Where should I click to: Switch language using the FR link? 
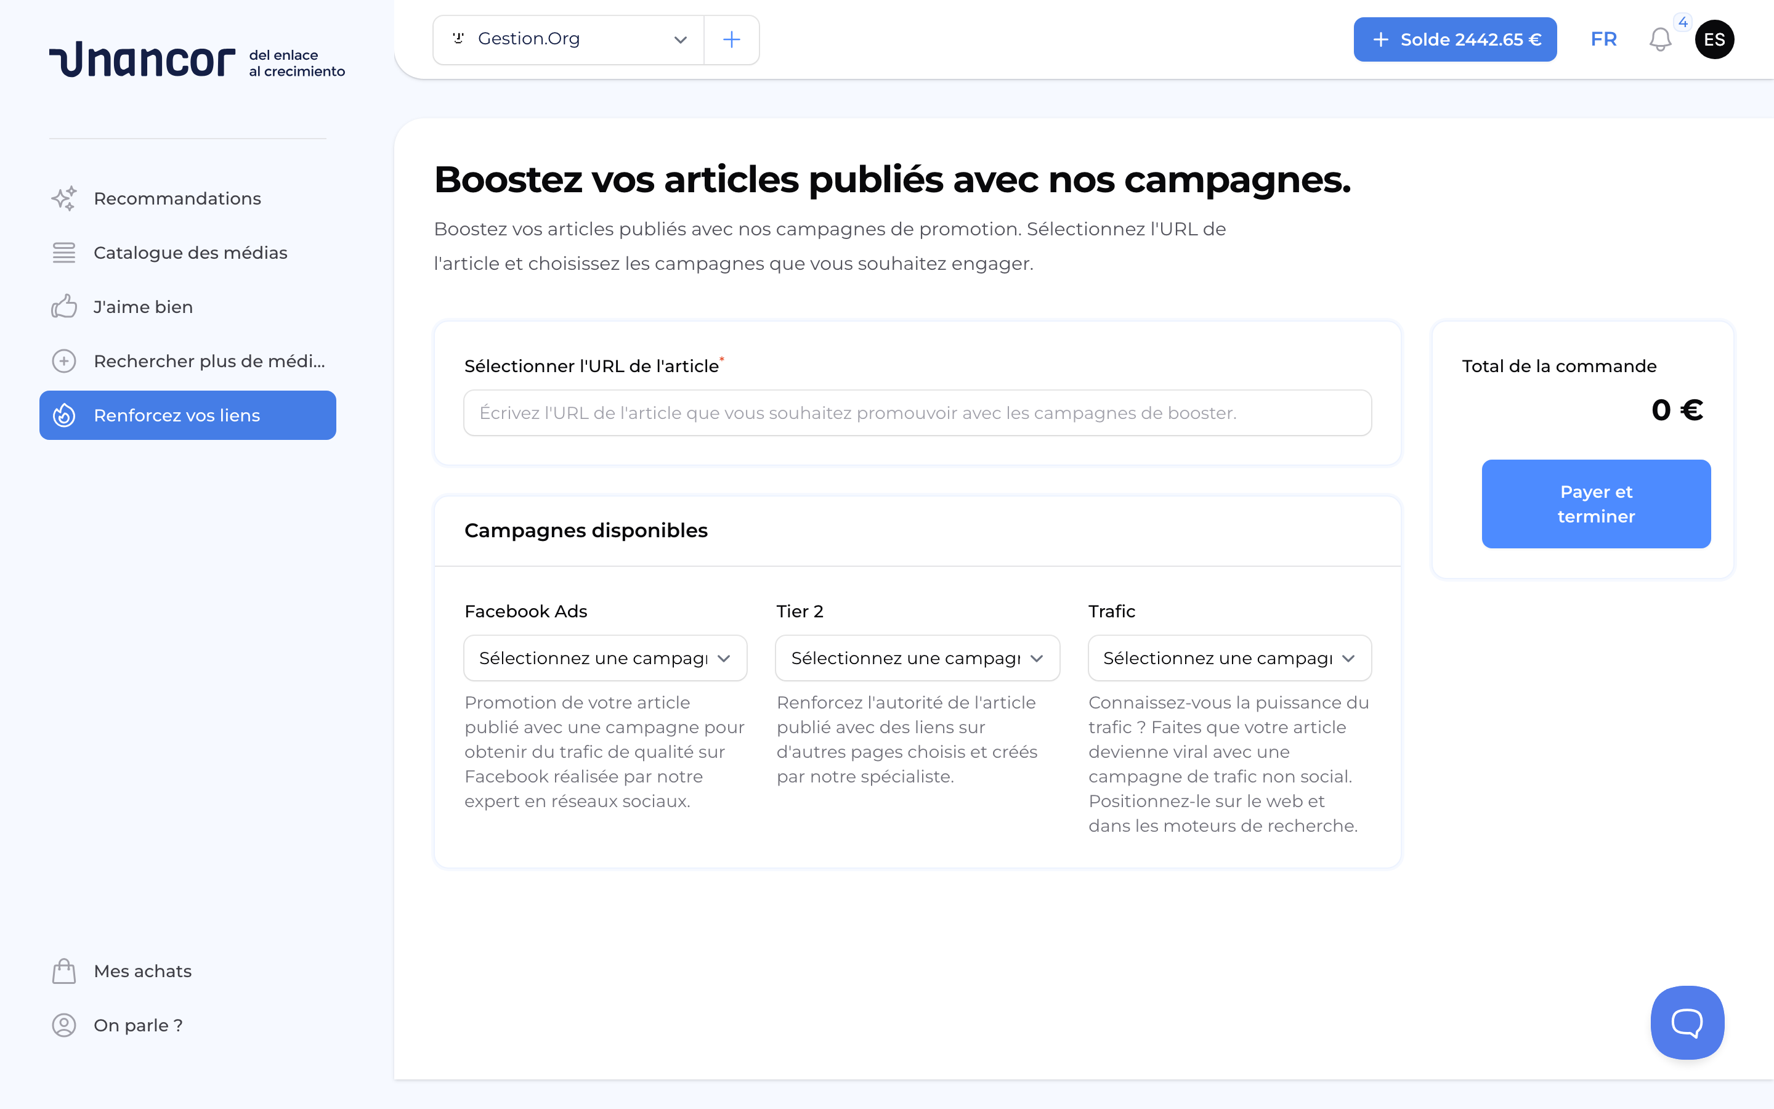1603,39
